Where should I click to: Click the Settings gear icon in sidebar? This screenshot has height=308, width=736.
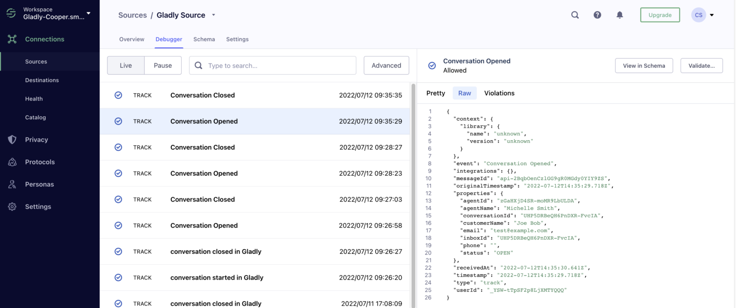click(12, 207)
